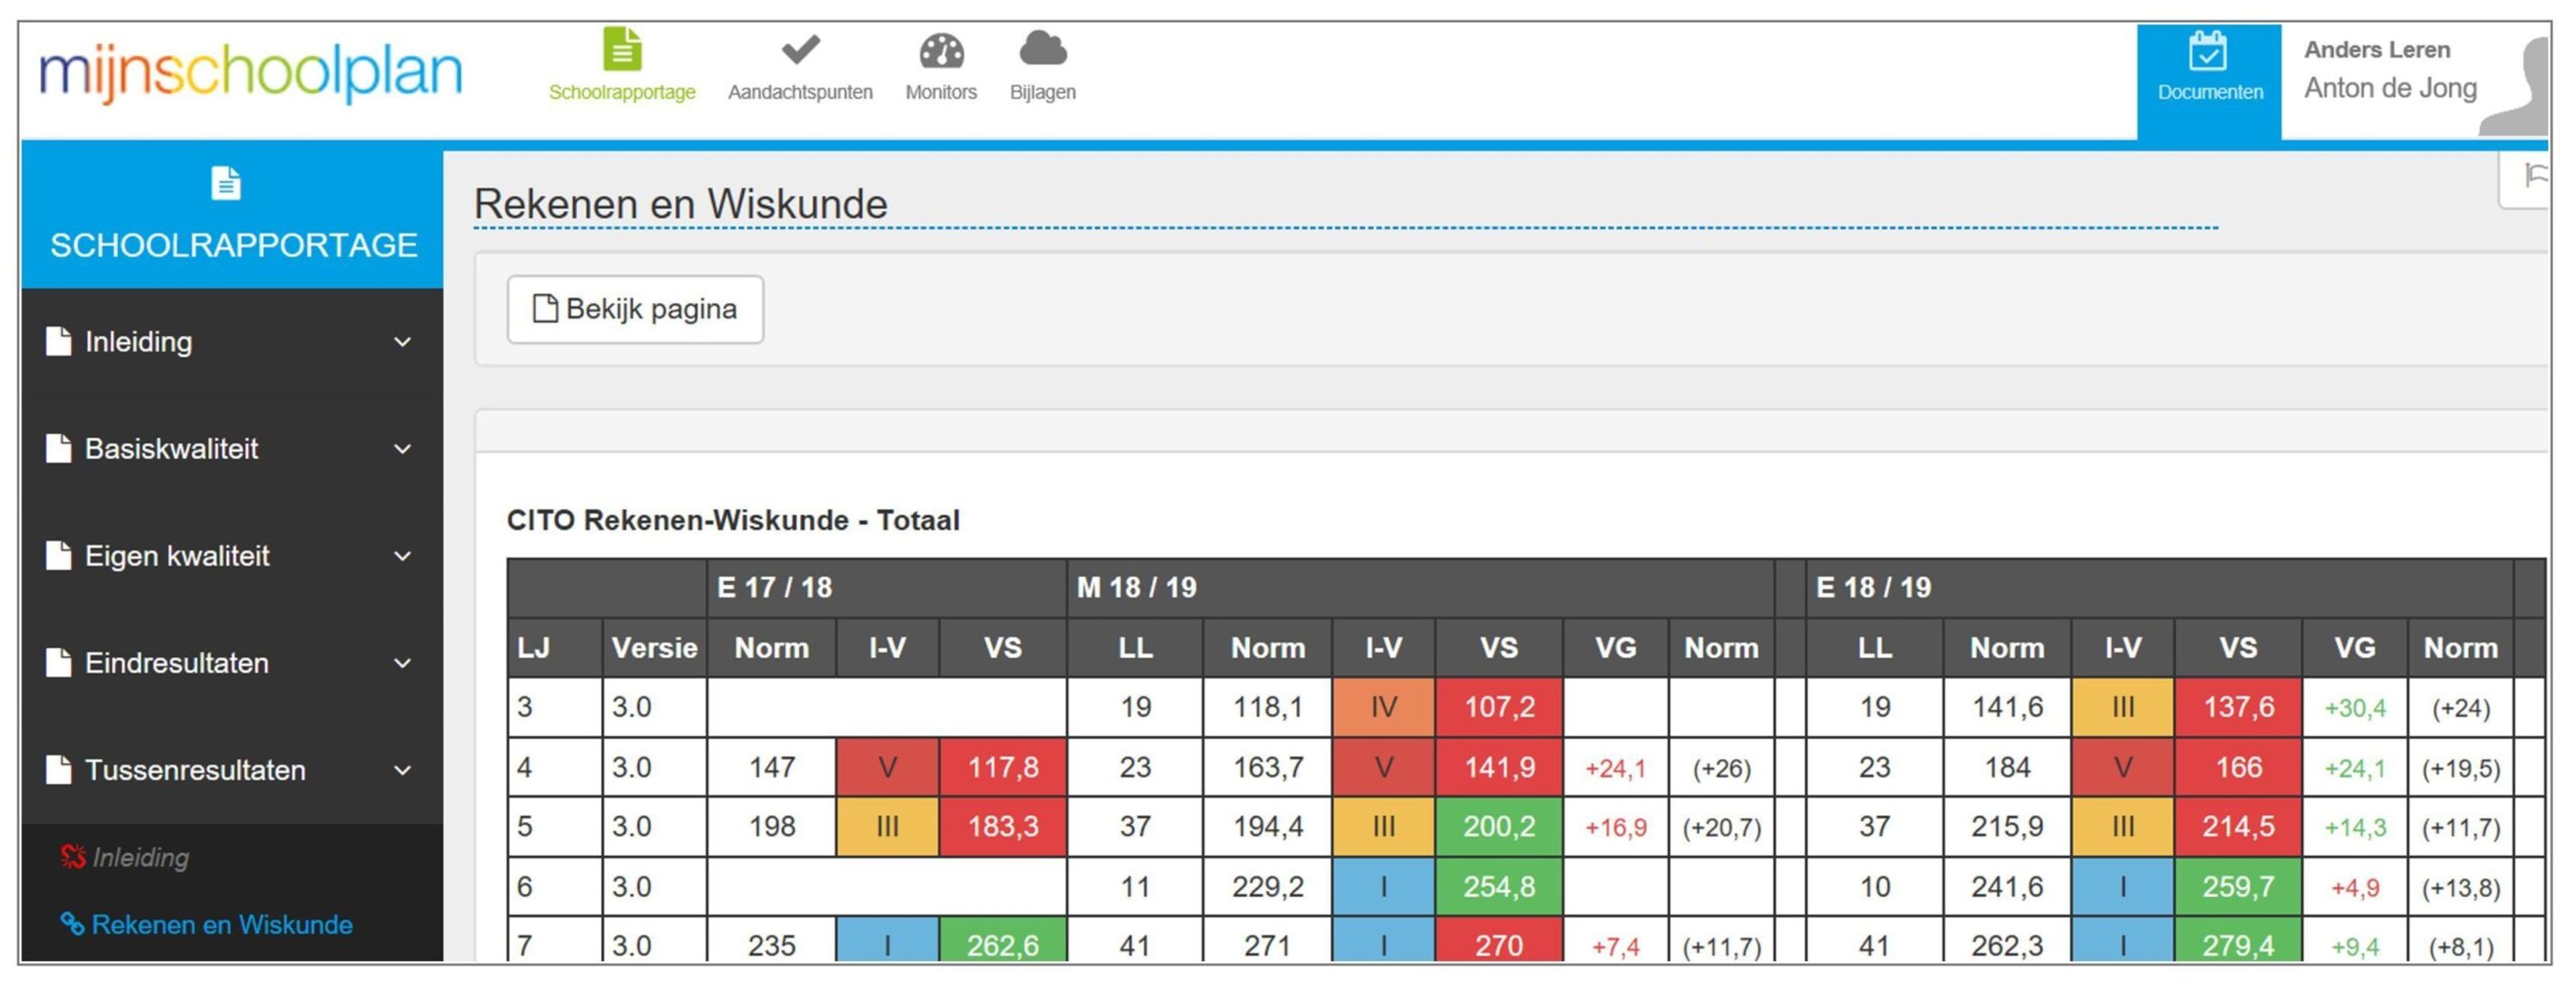Click the red 183,3 cell in row 5
2576x986 pixels.
coord(1002,826)
